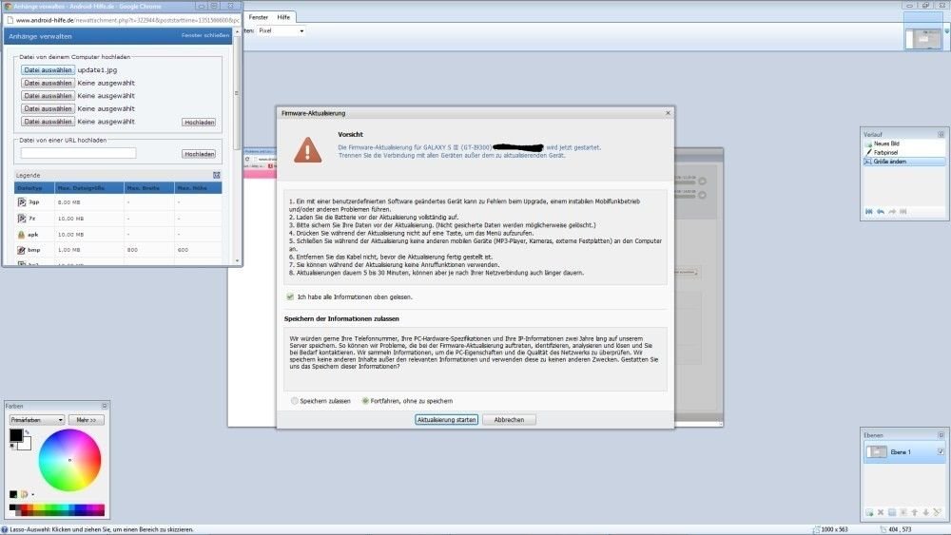Undo last step in Verlauf panel
Image resolution: width=951 pixels, height=535 pixels.
tap(880, 212)
